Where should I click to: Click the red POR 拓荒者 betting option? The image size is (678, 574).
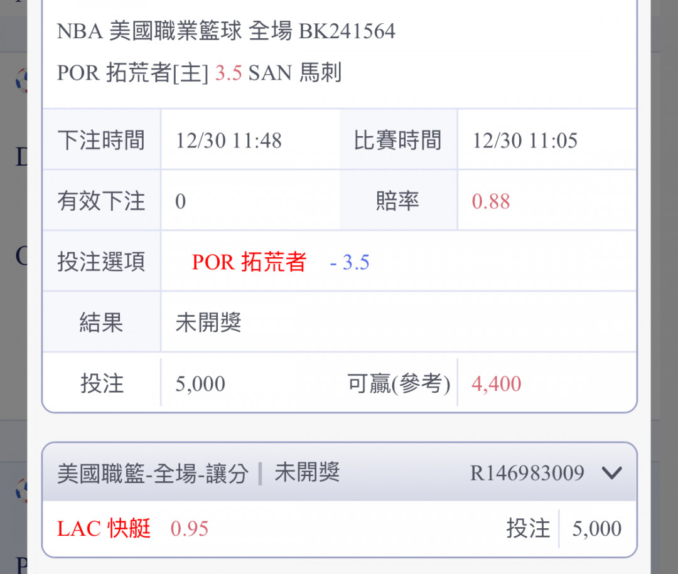tap(249, 262)
